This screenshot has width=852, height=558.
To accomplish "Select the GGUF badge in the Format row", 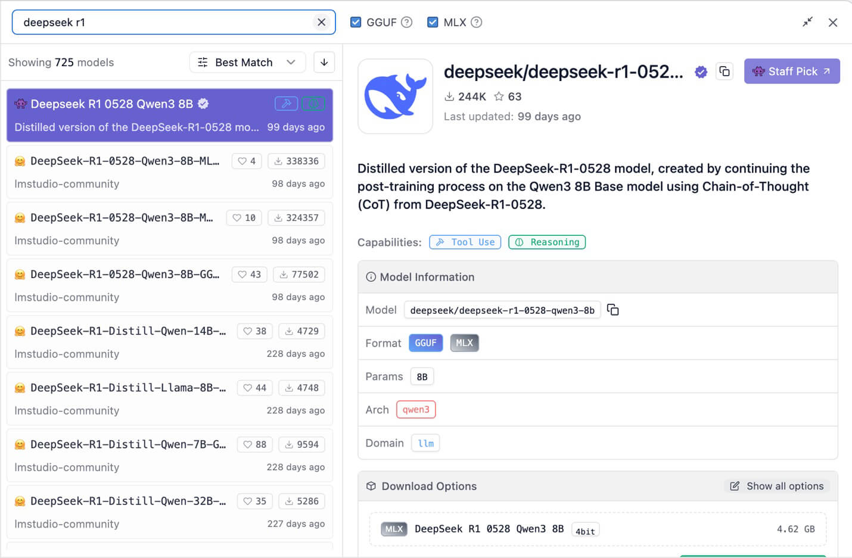I will (425, 342).
